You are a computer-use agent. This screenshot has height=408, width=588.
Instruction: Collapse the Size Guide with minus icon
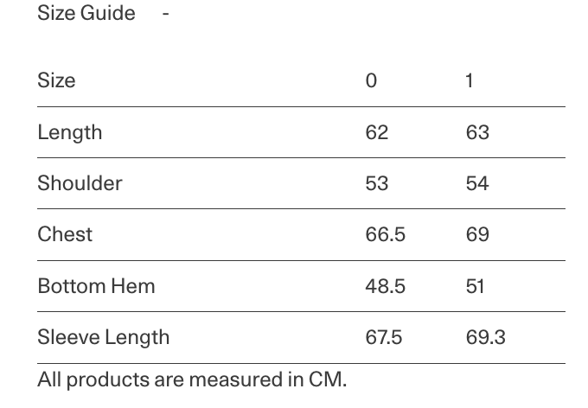coord(165,13)
